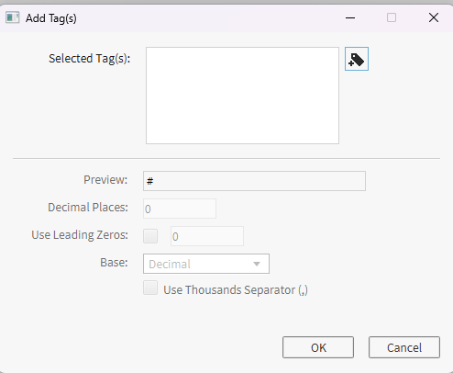Screen dimensions: 453x373
Task: Click the Decimal Places label
Action: (88, 208)
